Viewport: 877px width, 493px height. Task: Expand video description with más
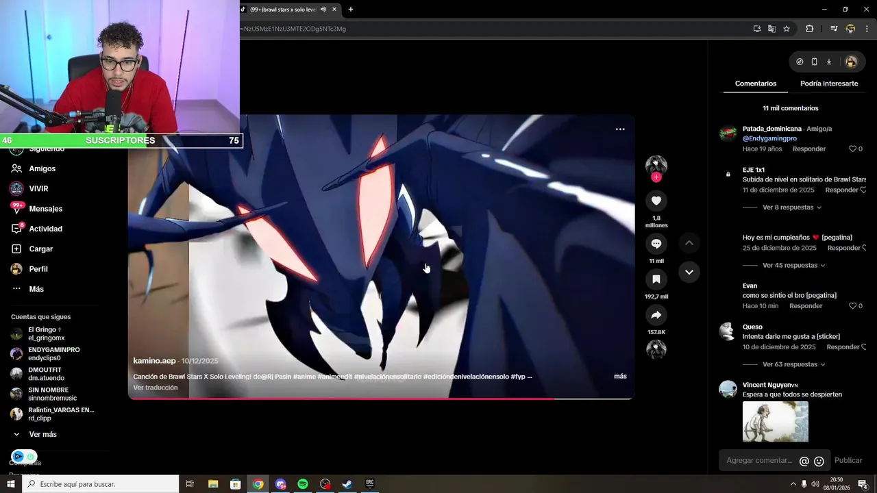pos(620,376)
